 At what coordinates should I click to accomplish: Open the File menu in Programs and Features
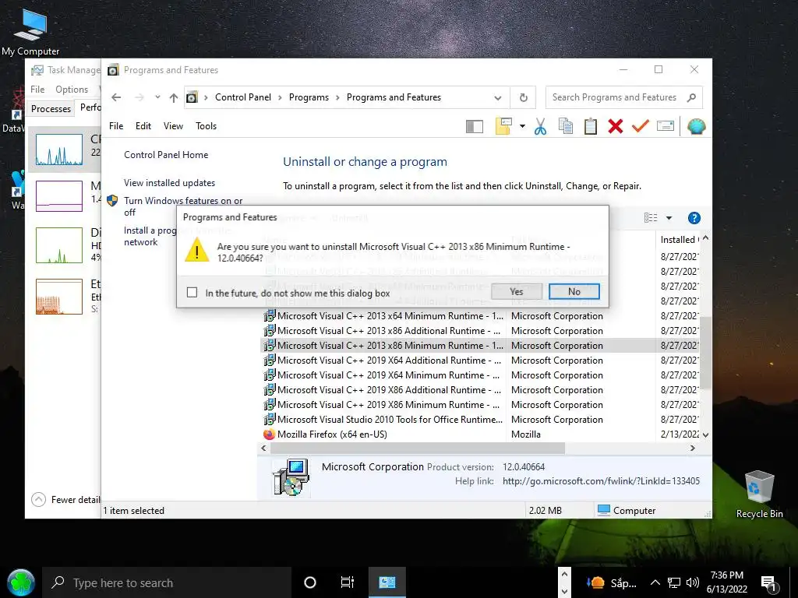[x=116, y=126]
